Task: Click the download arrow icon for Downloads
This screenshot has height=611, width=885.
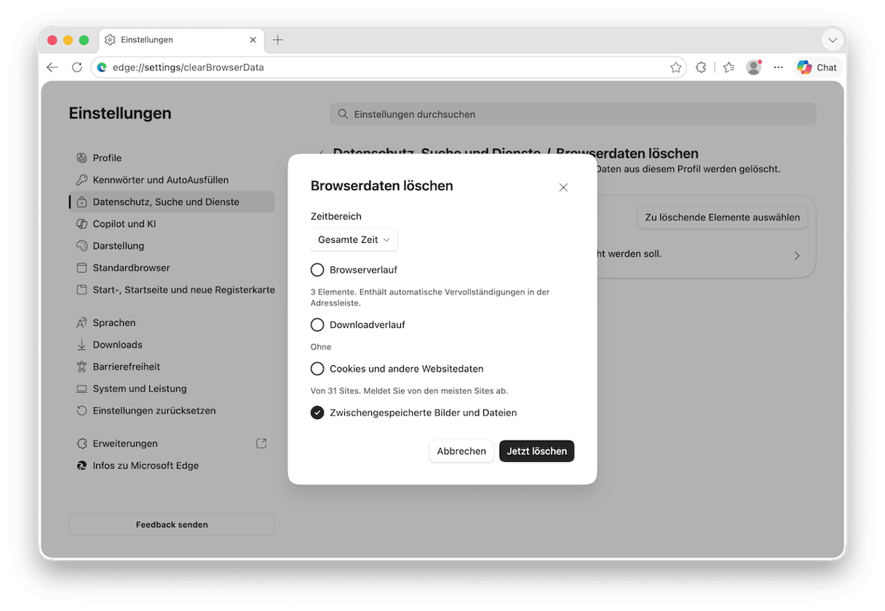Action: click(82, 345)
